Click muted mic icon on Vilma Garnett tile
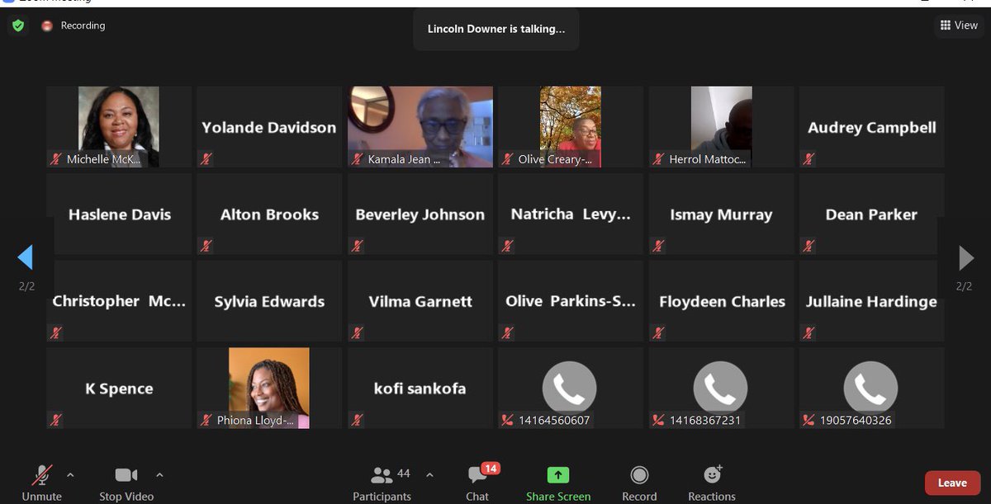 click(358, 333)
